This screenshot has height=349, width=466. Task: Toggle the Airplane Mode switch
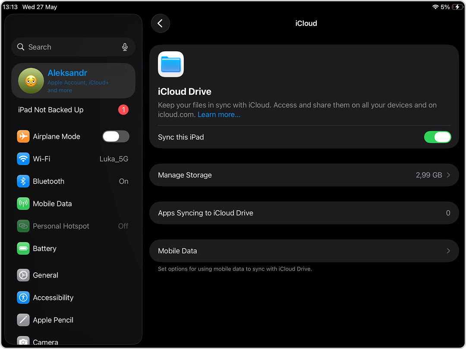pos(116,137)
